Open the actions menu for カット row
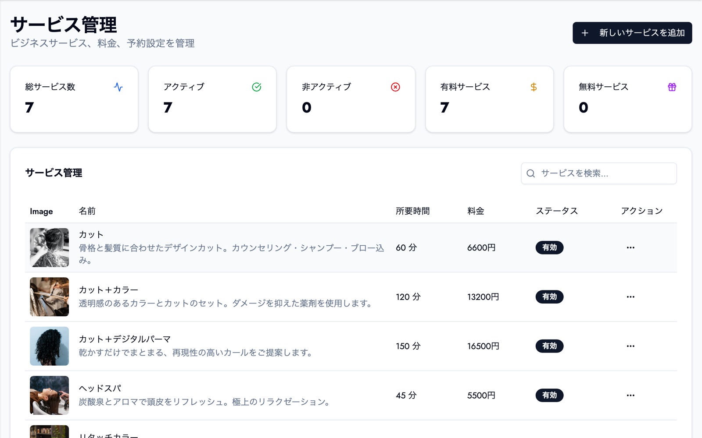The height and width of the screenshot is (438, 702). [630, 247]
